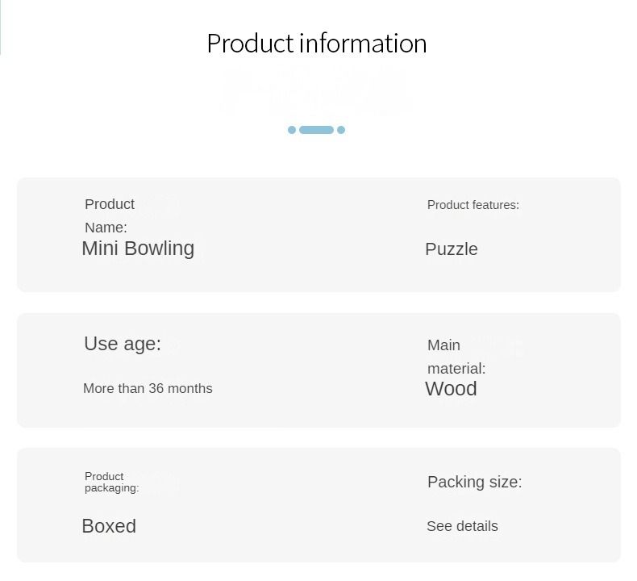Click the "Product information" heading
This screenshot has width=637, height=581.
[316, 43]
